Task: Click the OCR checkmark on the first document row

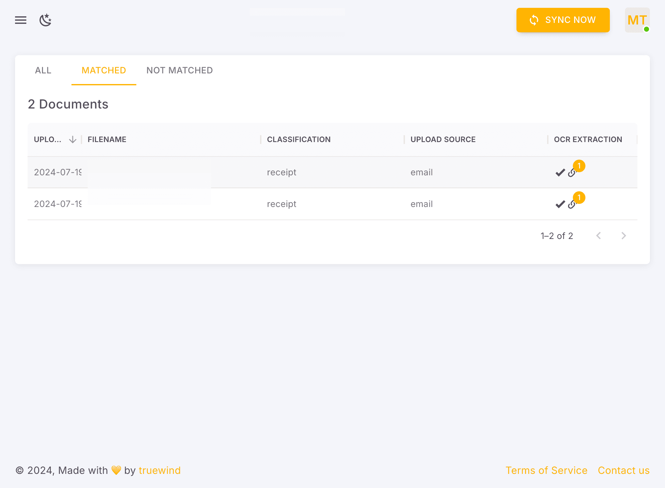Action: pos(560,172)
